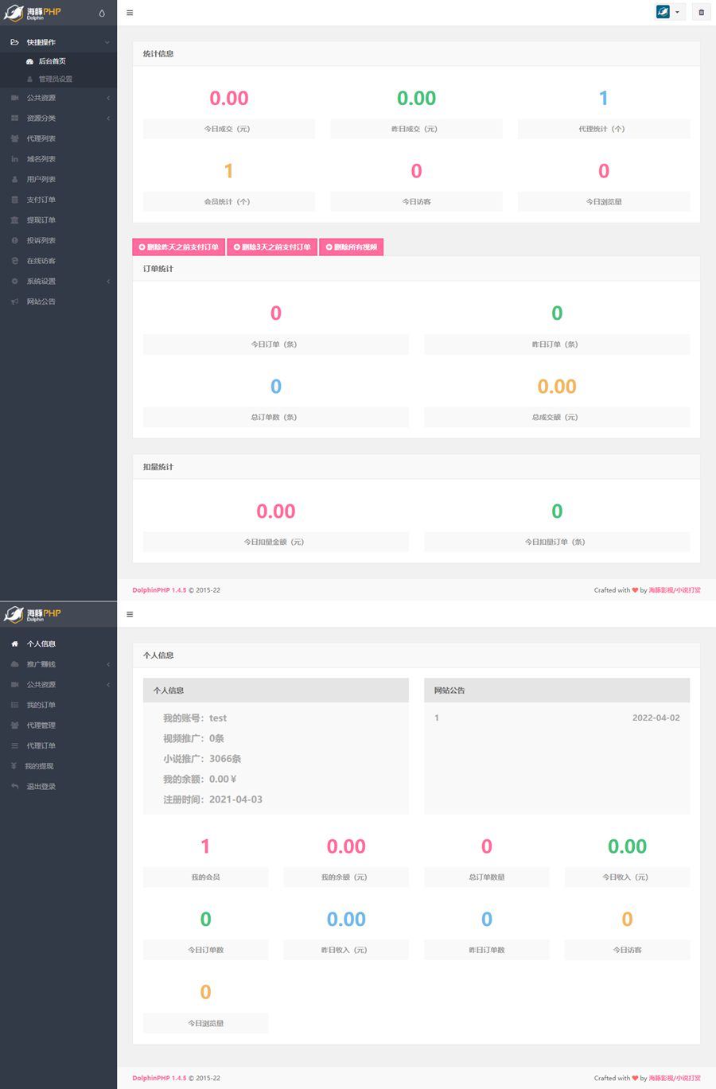Click the 网站公告 megaphone icon
Image resolution: width=716 pixels, height=1089 pixels.
tap(14, 301)
